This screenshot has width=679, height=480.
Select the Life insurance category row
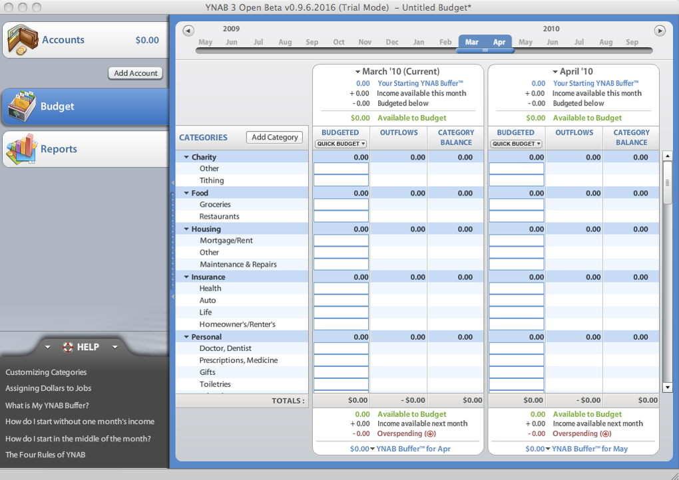(242, 312)
